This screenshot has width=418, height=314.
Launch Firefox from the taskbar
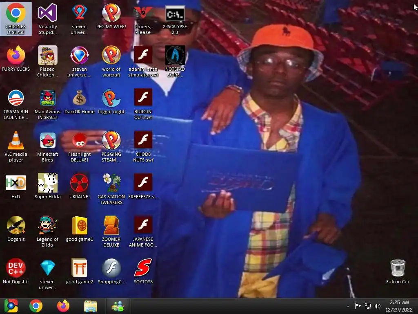click(63, 306)
